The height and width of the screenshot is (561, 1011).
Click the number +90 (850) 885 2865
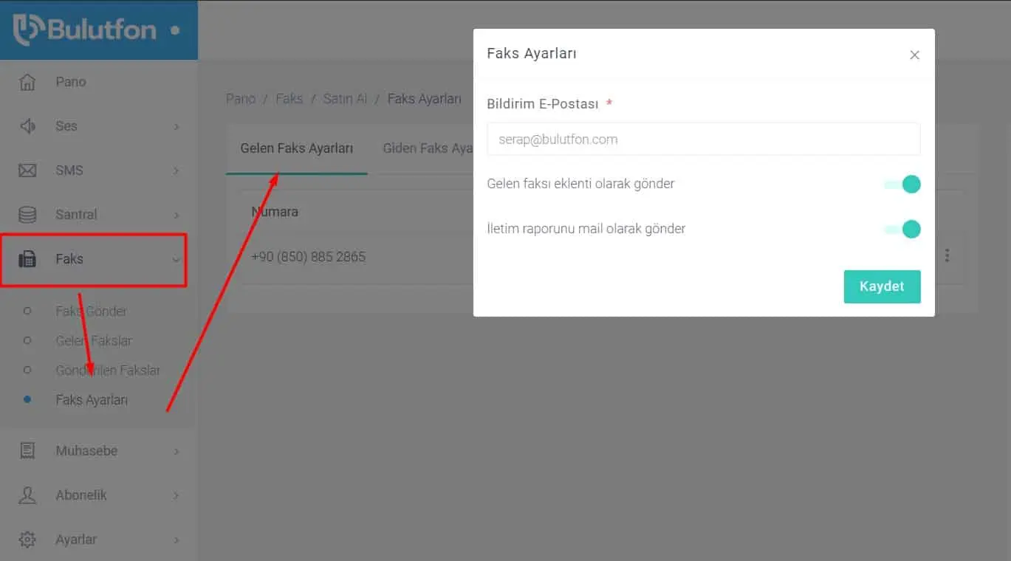(x=308, y=257)
